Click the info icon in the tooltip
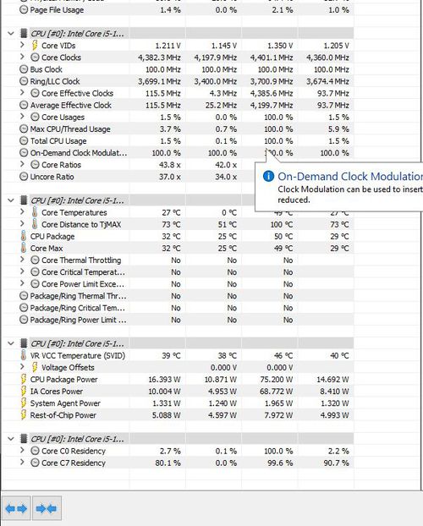 coord(268,176)
